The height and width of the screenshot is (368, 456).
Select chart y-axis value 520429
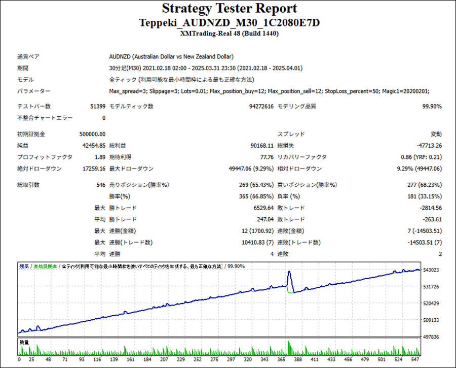coord(431,304)
